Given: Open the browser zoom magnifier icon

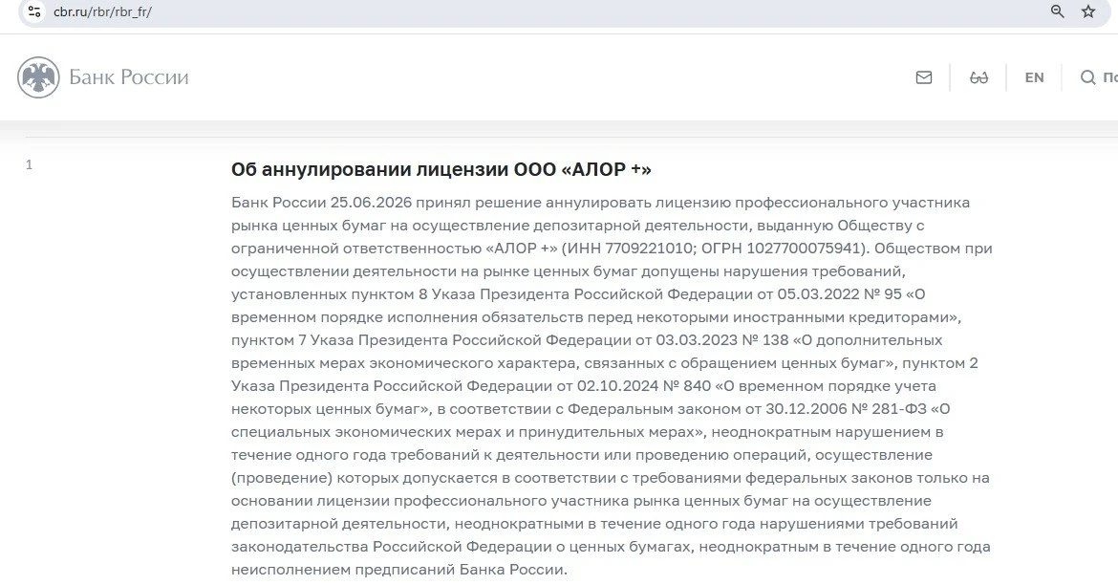Looking at the screenshot, I should point(1058,11).
